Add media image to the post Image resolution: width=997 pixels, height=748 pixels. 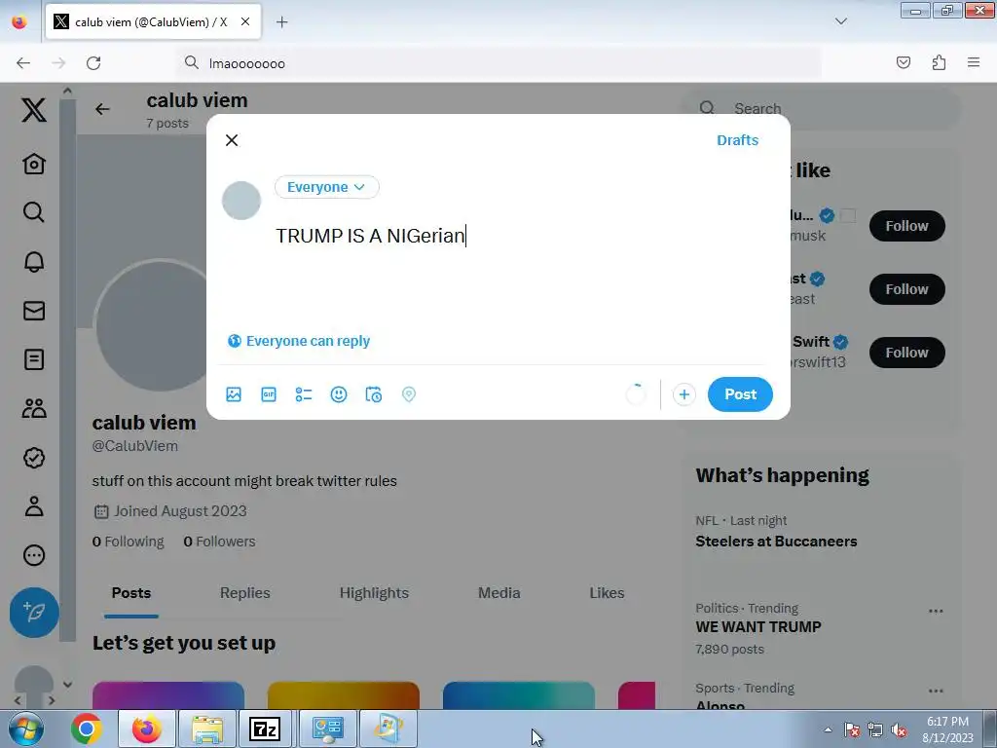[234, 394]
